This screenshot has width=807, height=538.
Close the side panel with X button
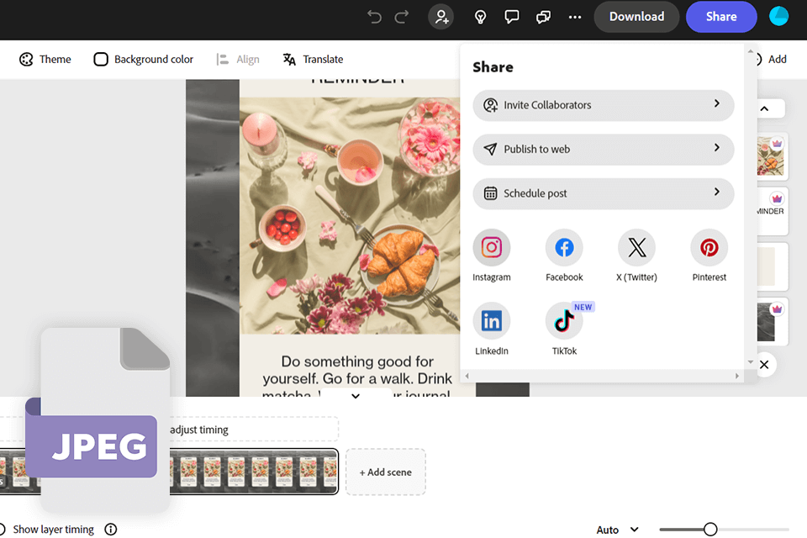(x=764, y=365)
